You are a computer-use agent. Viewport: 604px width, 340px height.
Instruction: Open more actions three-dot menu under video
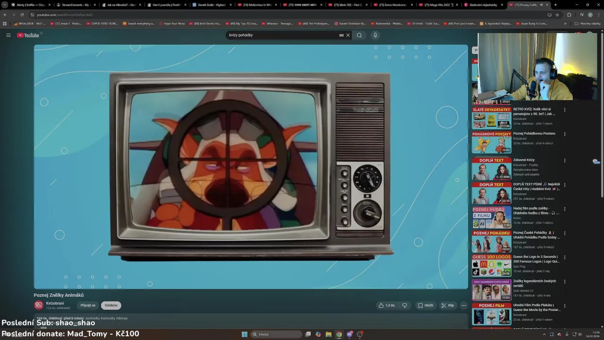coord(464,306)
